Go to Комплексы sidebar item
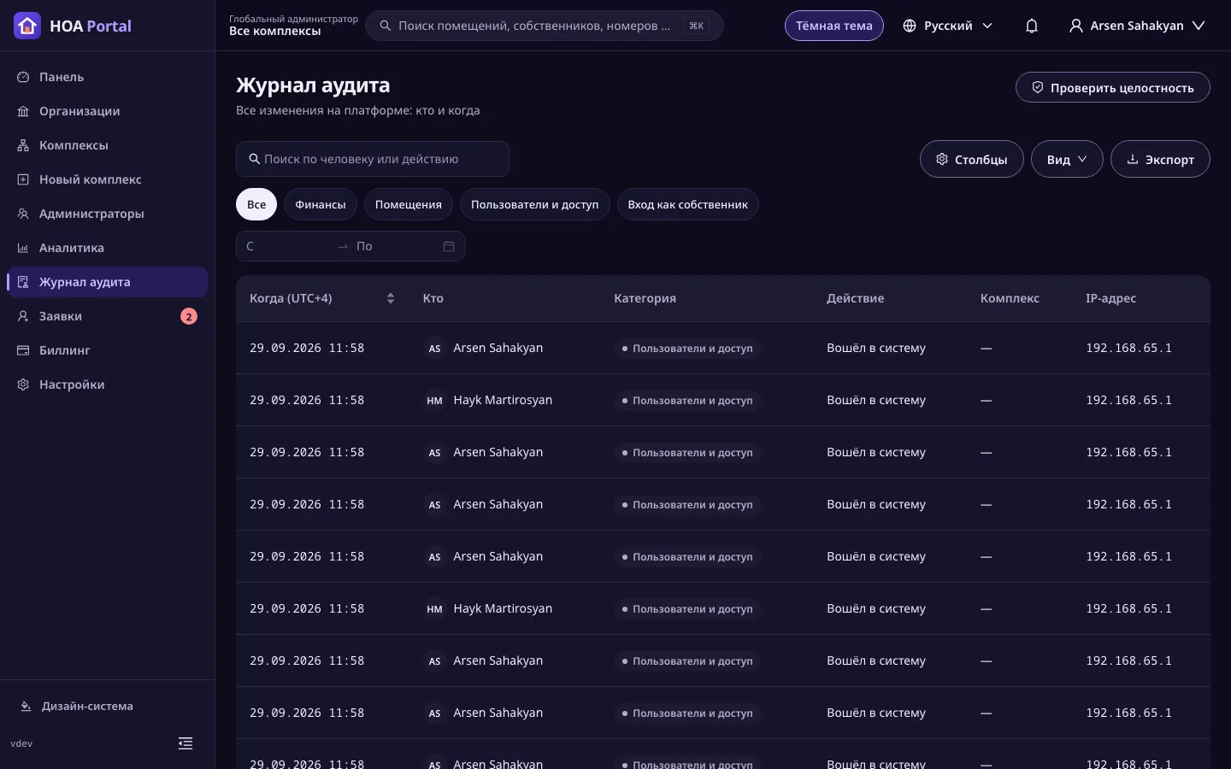The width and height of the screenshot is (1231, 769). click(x=107, y=145)
